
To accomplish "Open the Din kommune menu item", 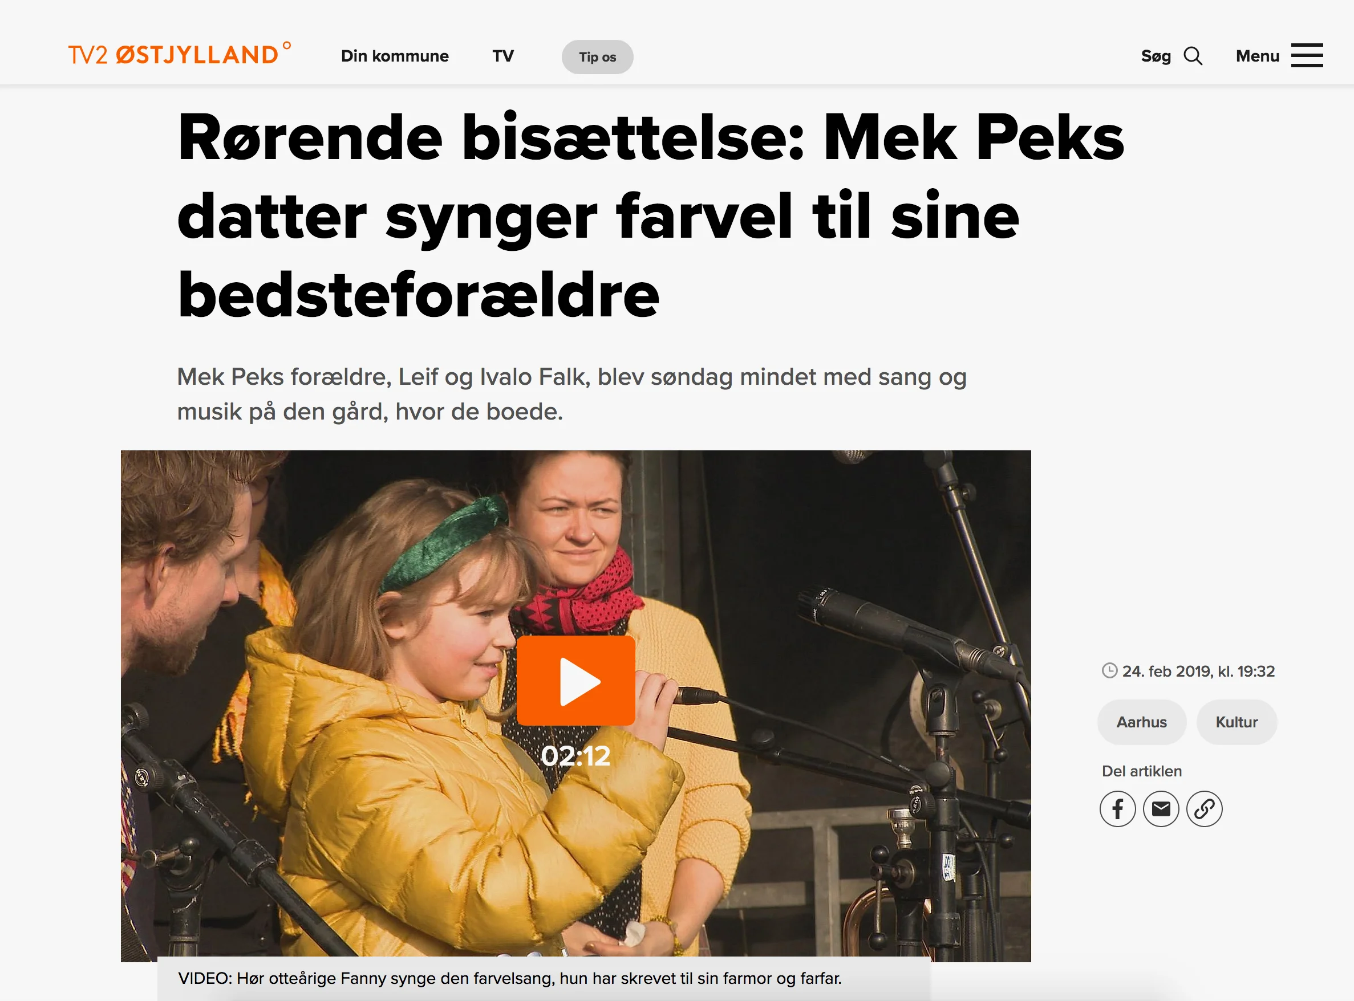I will [395, 56].
